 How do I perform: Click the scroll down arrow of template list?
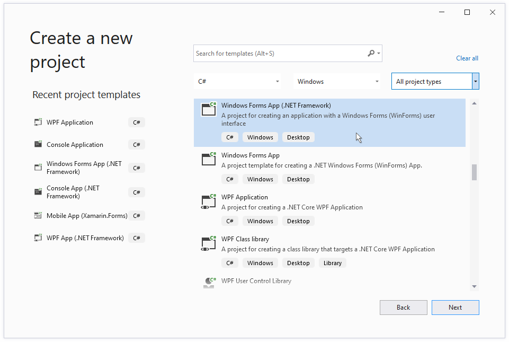coord(474,286)
